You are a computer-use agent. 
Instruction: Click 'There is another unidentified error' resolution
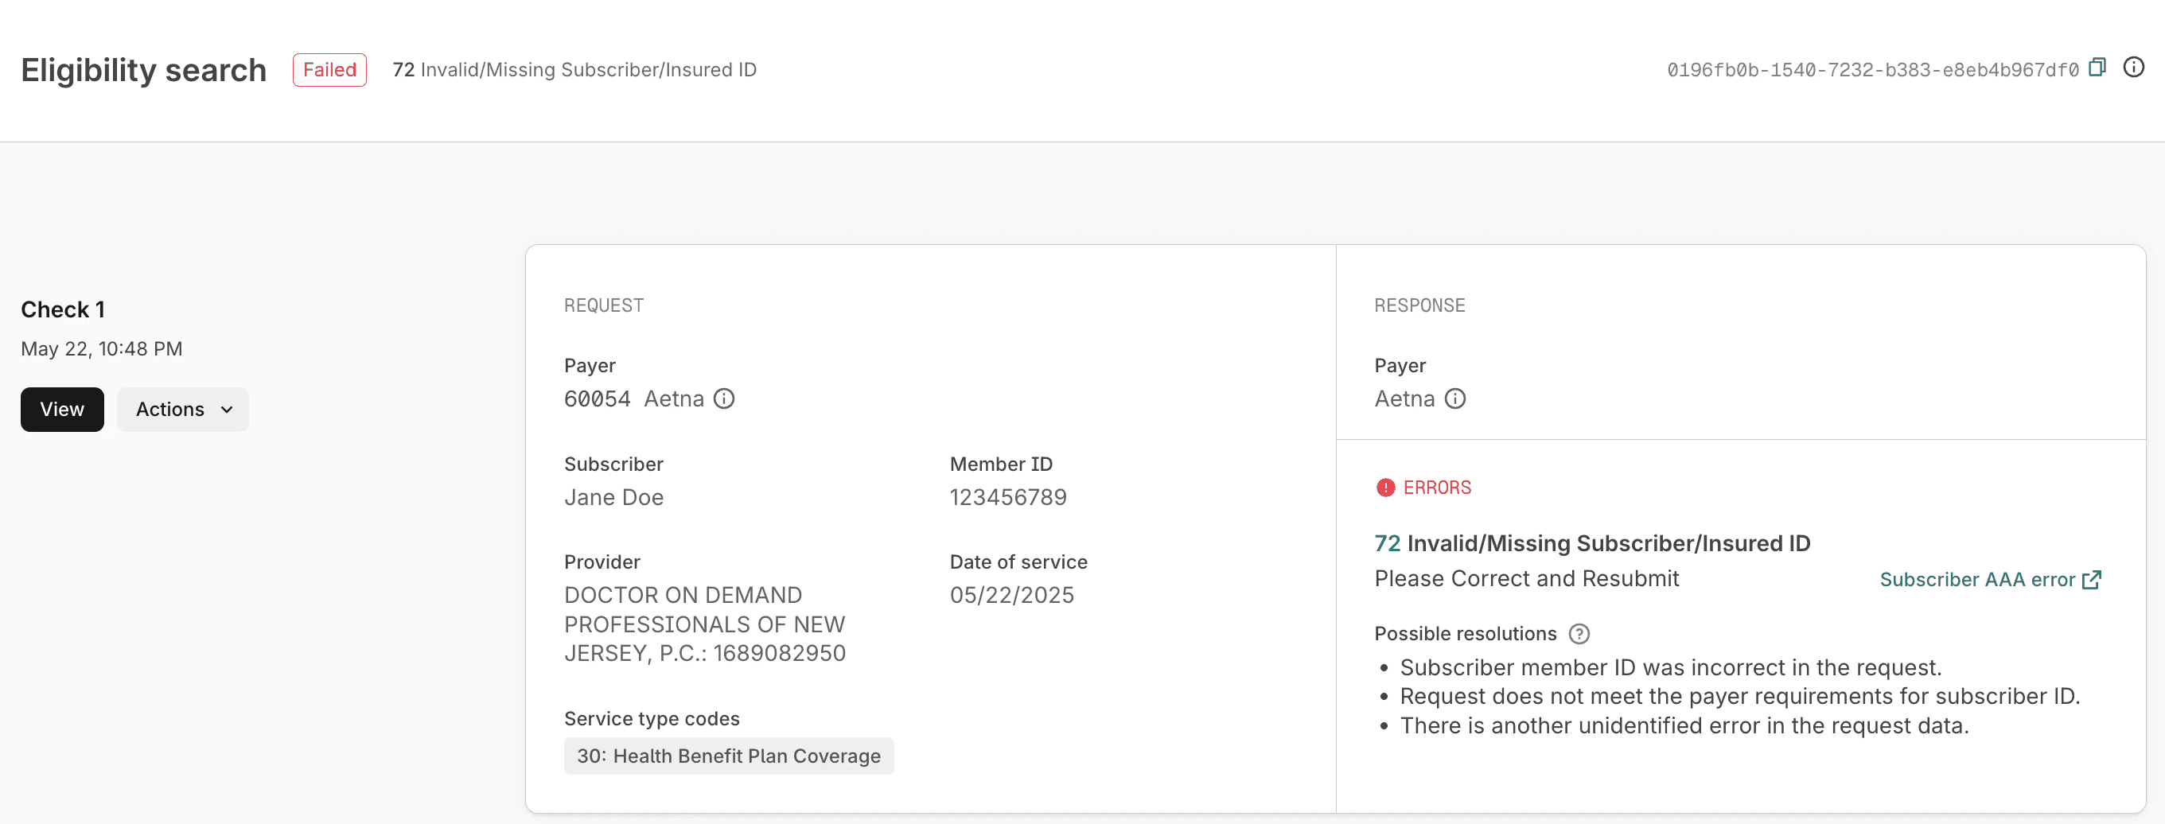click(x=1684, y=725)
